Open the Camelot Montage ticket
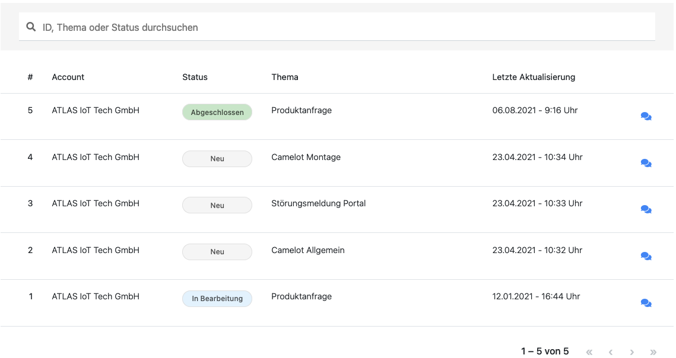676x358 pixels. pyautogui.click(x=306, y=157)
